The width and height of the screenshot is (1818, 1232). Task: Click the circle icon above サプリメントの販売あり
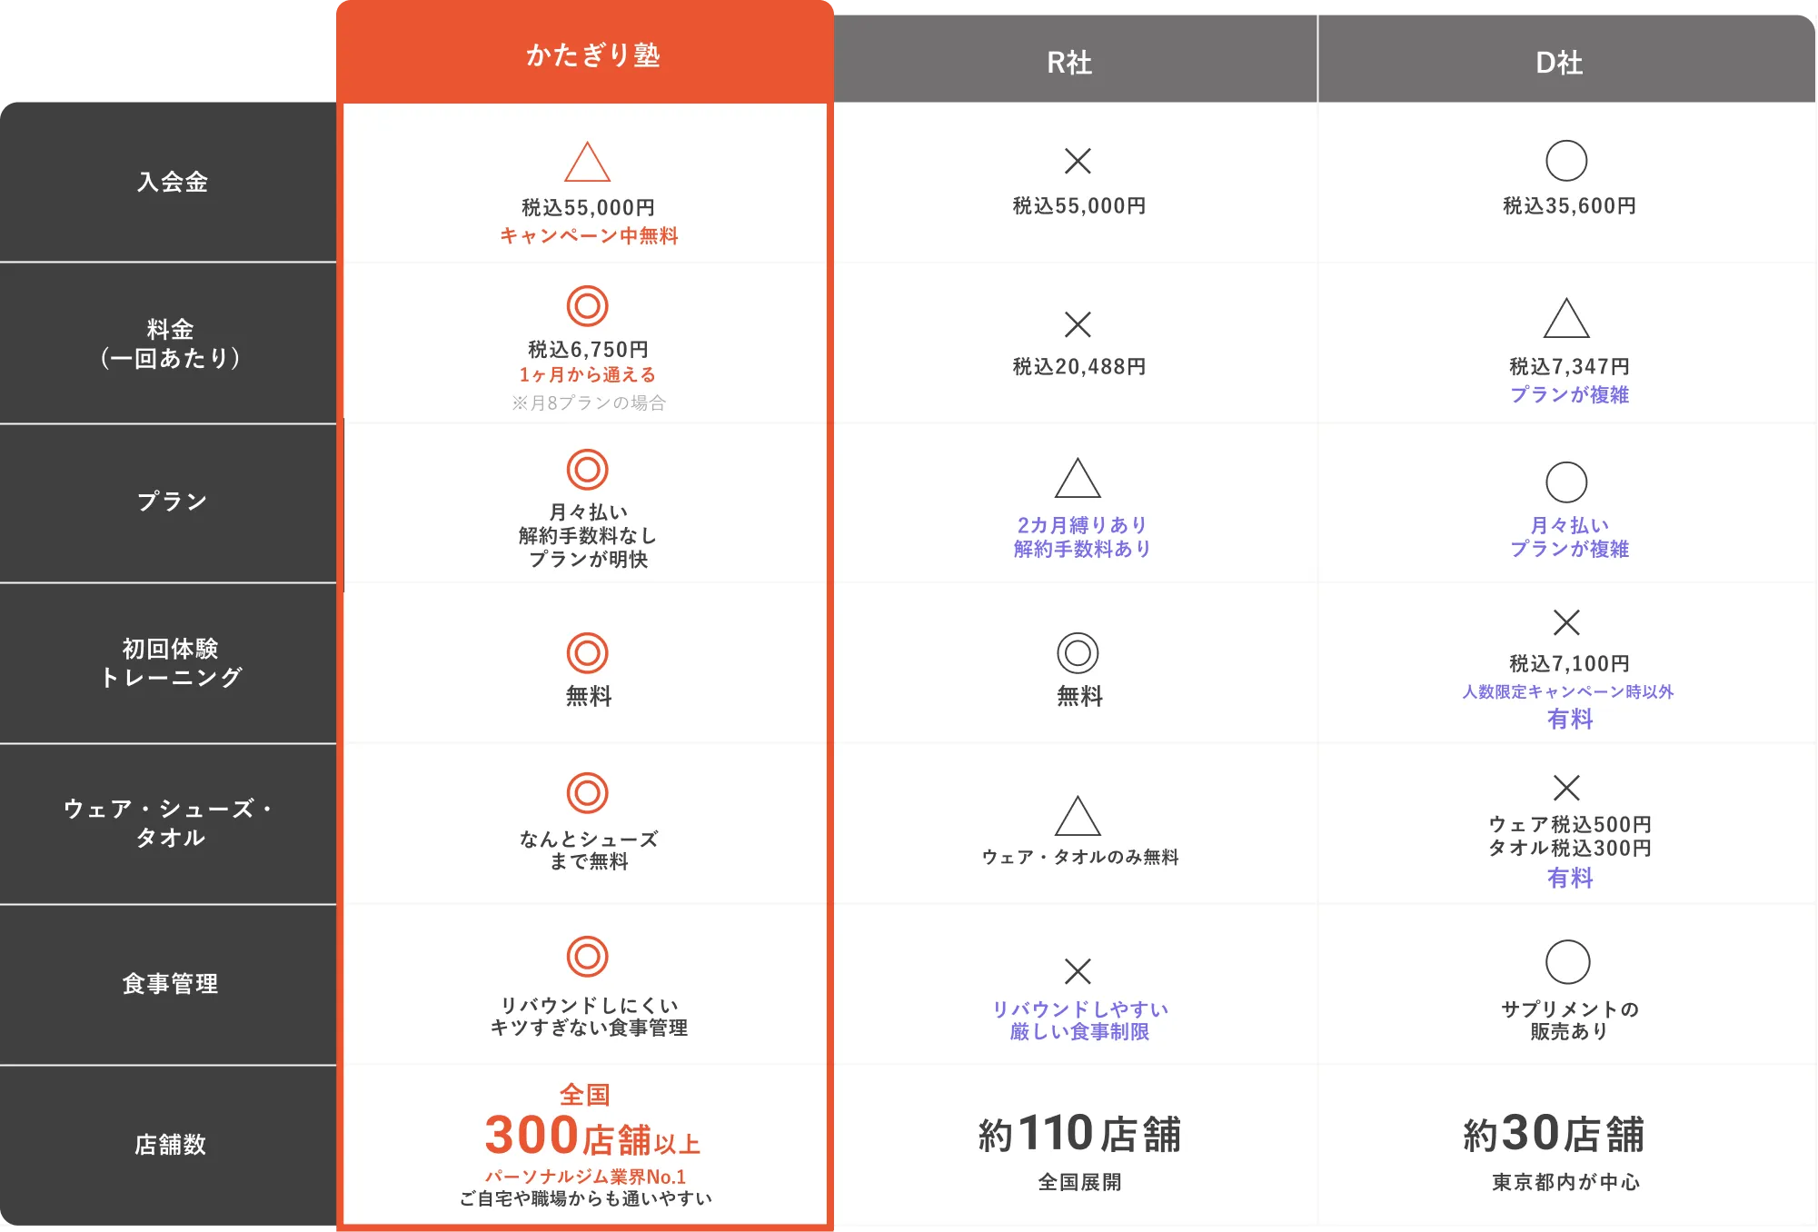1567,961
